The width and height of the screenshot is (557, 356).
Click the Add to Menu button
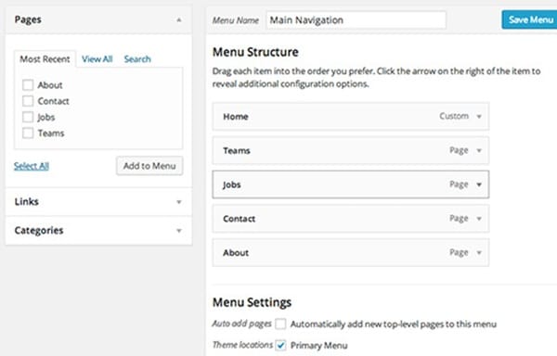[149, 166]
